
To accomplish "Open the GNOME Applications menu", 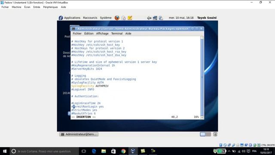I will click(72, 18).
